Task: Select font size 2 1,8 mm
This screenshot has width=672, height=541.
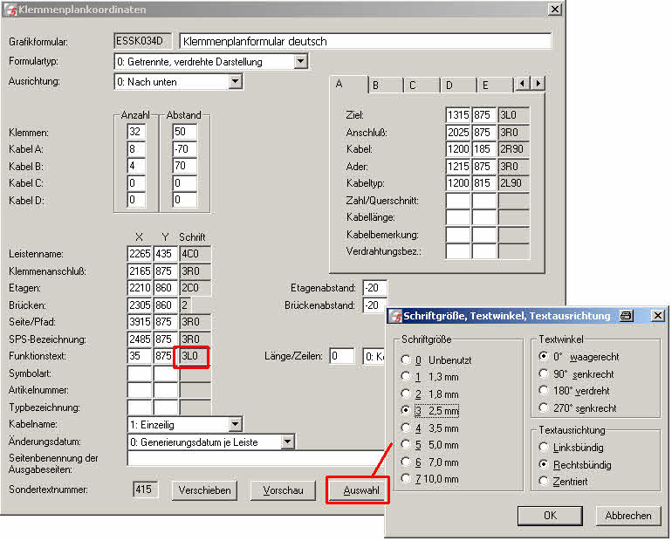Action: (x=430, y=394)
